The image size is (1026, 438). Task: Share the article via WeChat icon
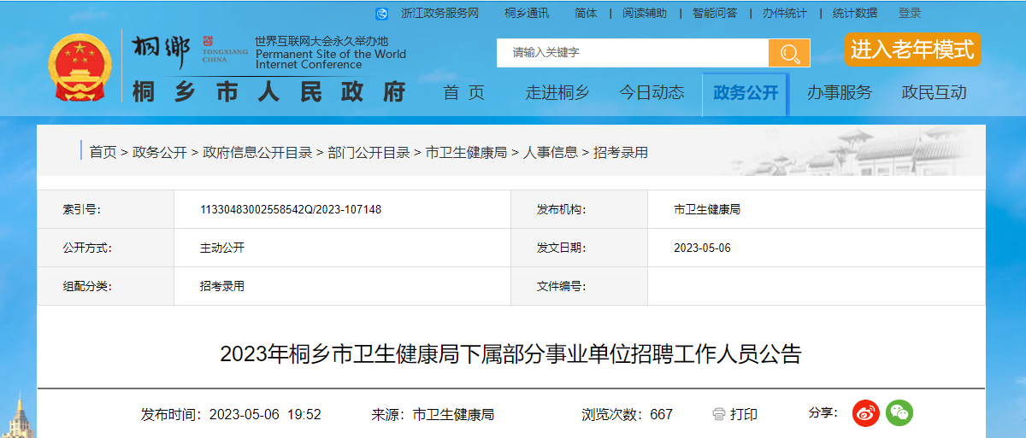pos(899,413)
